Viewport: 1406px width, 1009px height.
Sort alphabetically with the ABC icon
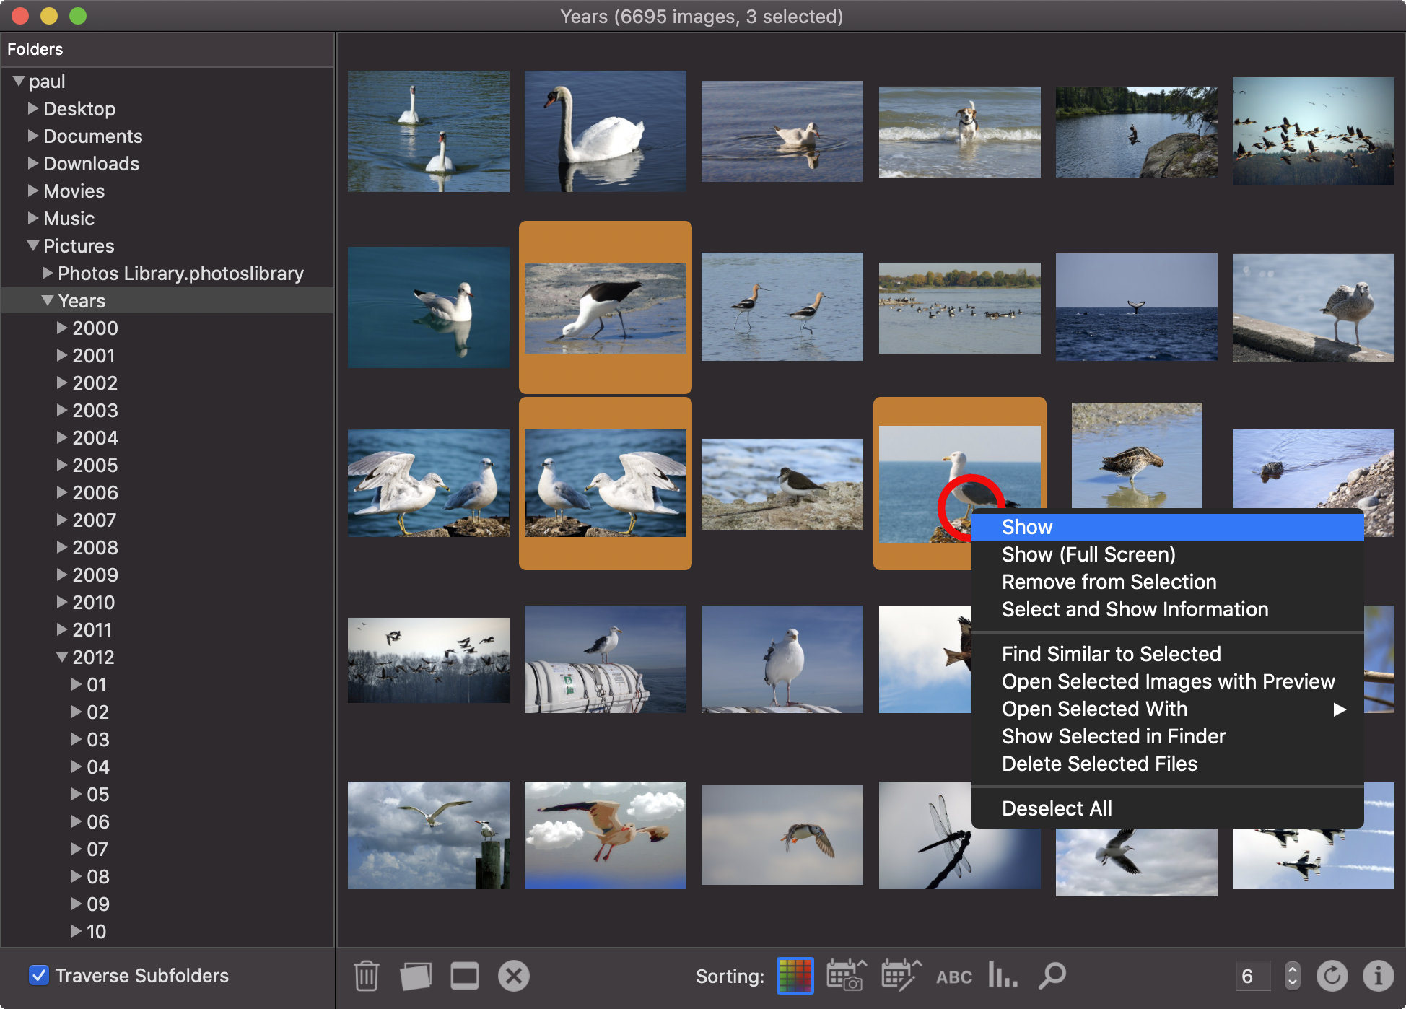(954, 977)
